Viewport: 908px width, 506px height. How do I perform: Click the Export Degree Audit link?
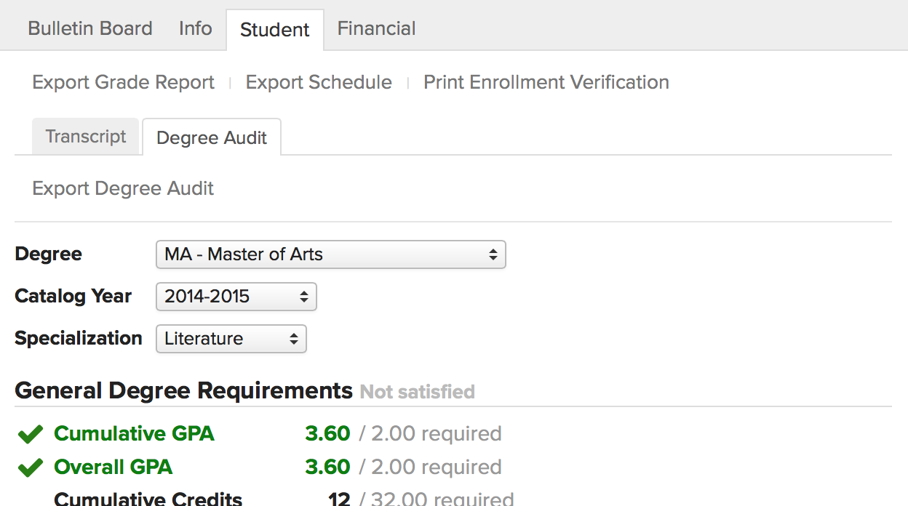pos(123,188)
